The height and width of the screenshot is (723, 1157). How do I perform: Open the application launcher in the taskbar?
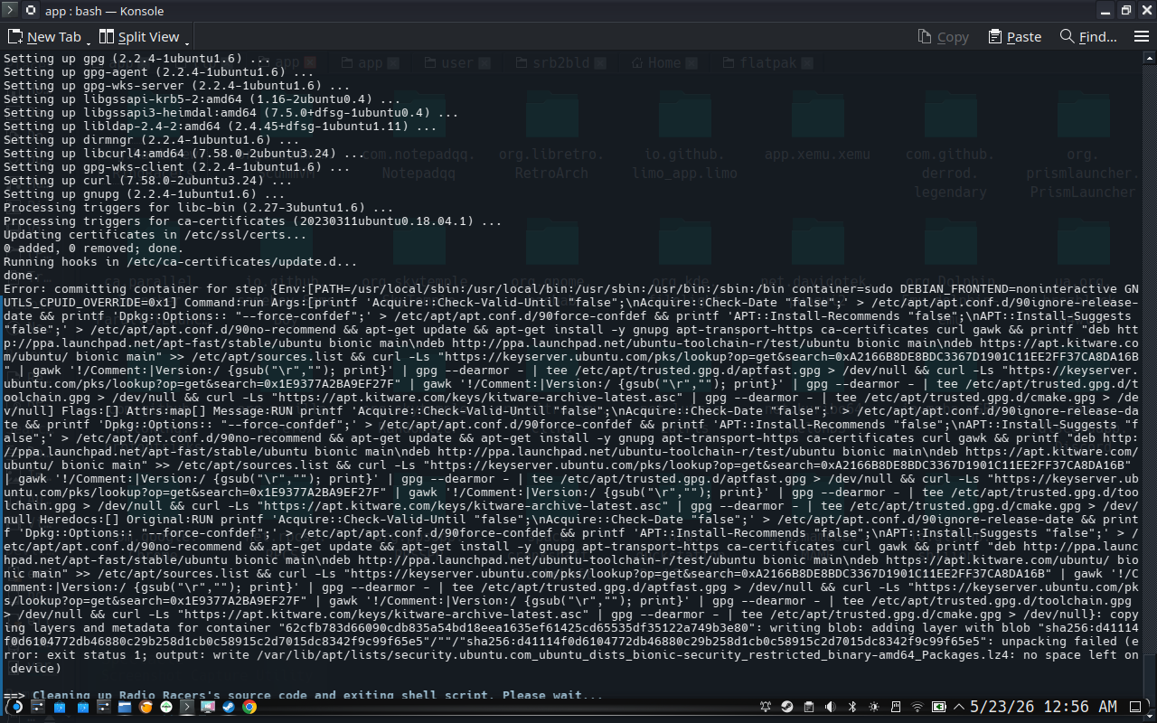pos(16,707)
